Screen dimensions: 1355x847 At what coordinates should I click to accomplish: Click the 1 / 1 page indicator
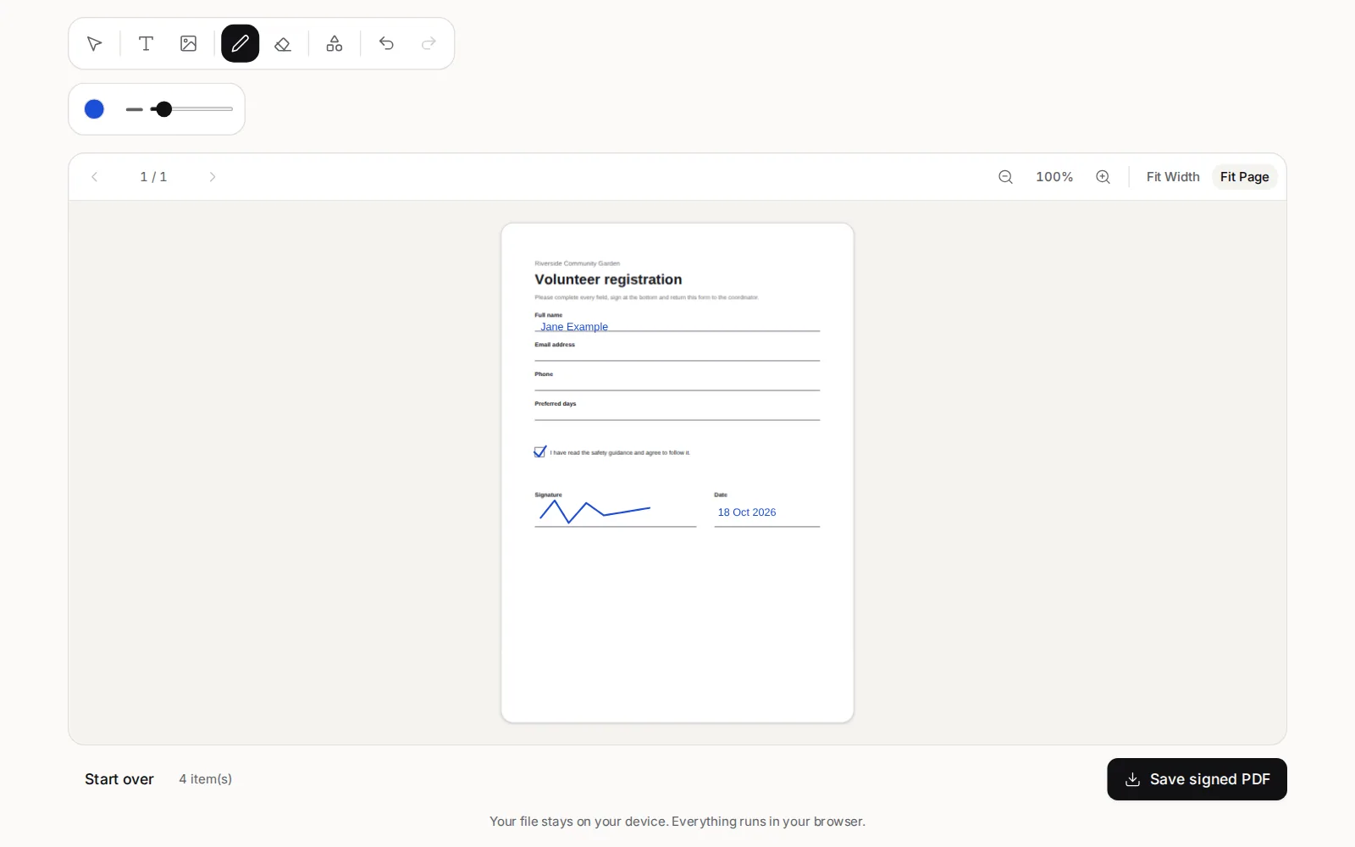153,177
